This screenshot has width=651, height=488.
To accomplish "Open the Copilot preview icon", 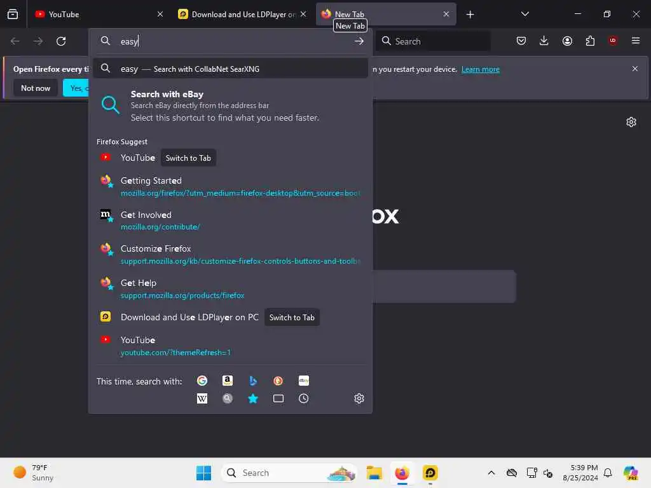I will [x=631, y=473].
